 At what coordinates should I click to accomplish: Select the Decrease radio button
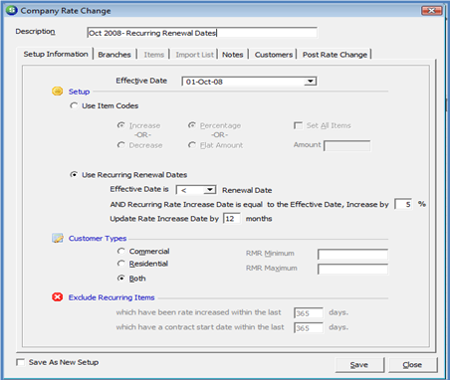pos(121,145)
